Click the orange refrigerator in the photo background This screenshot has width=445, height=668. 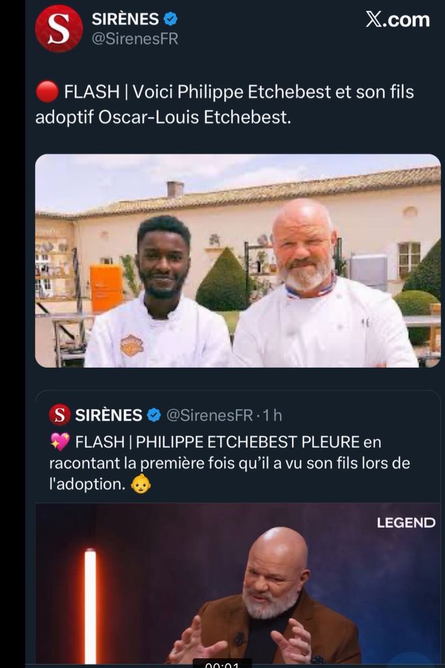(107, 288)
